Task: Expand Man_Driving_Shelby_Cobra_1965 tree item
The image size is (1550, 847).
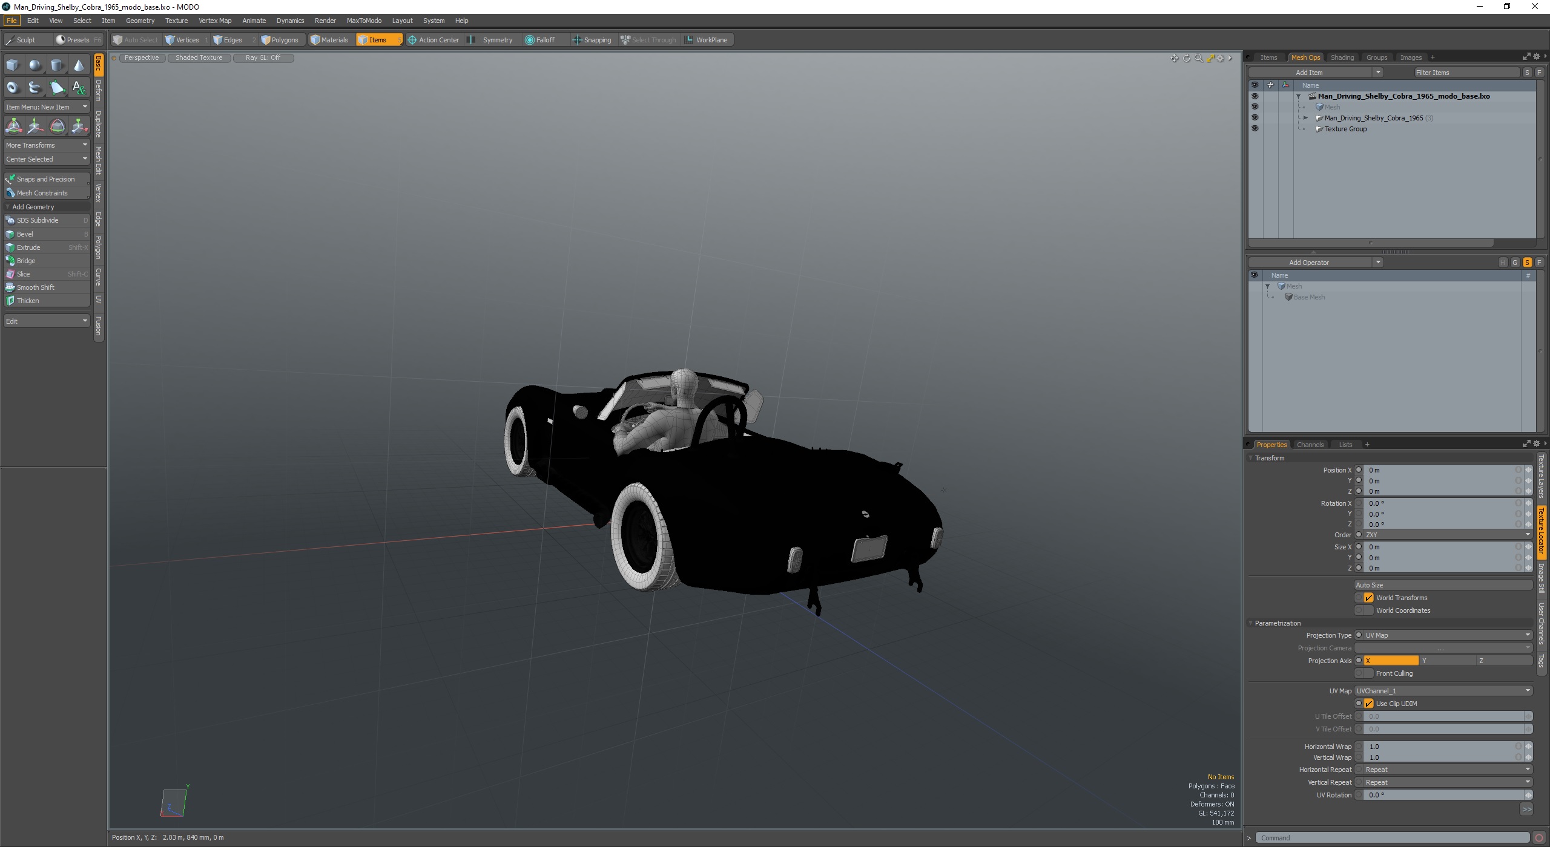Action: click(1305, 118)
